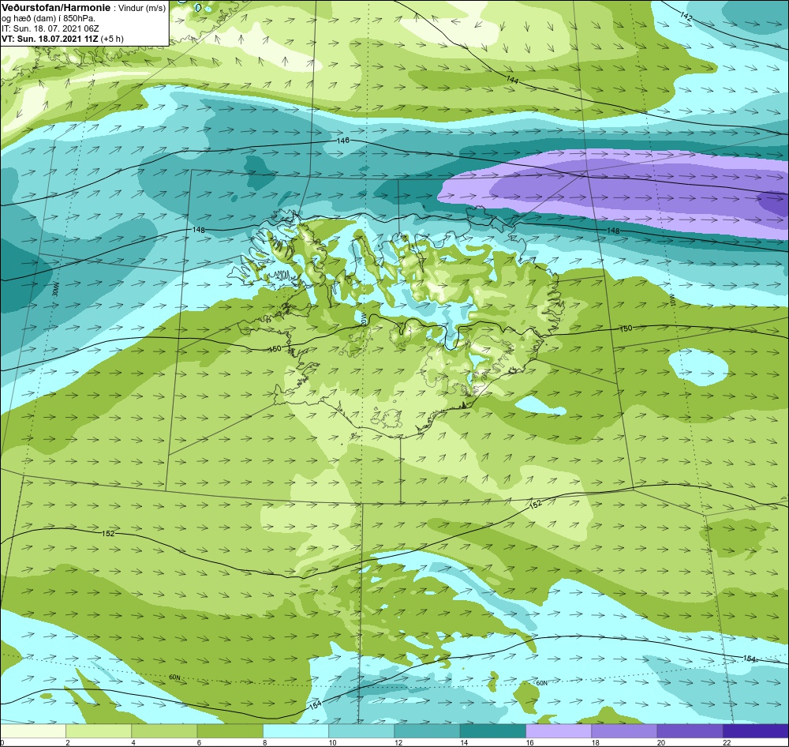This screenshot has width=789, height=747.
Task: Click the legend scale value "16"
Action: click(529, 742)
